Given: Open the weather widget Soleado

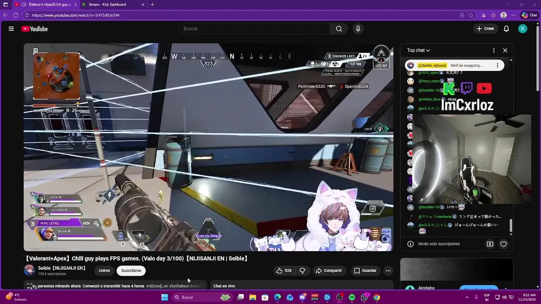Looking at the screenshot, I should [16, 297].
